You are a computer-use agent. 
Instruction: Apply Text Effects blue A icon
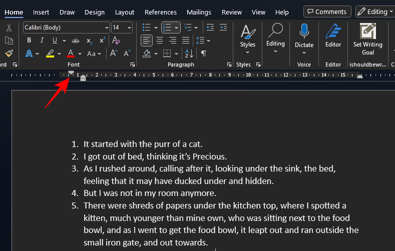(x=29, y=53)
